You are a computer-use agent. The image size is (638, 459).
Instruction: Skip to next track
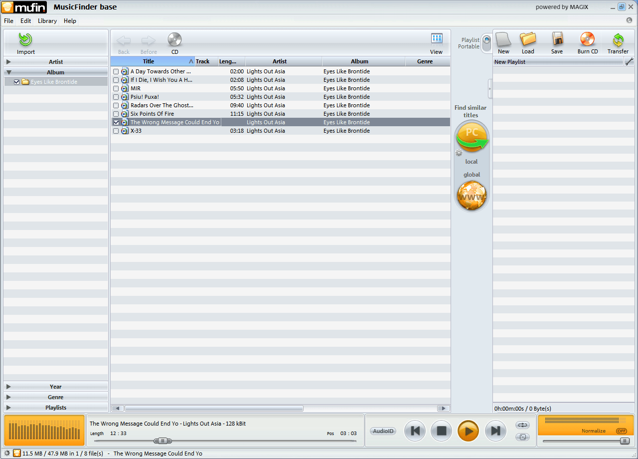(x=495, y=431)
